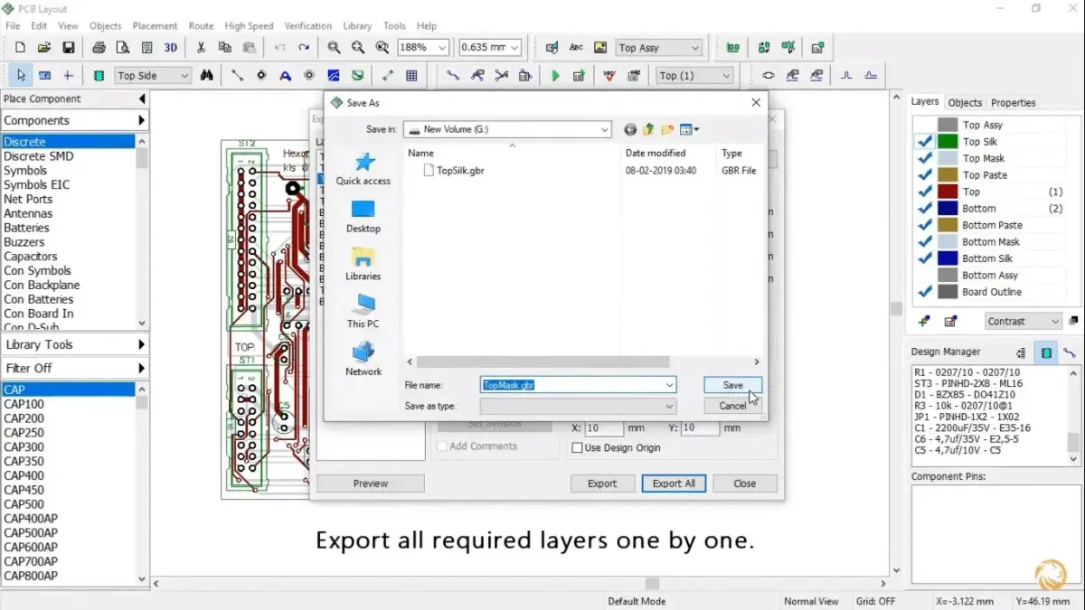Open the 188% zoom level dropdown

442,48
